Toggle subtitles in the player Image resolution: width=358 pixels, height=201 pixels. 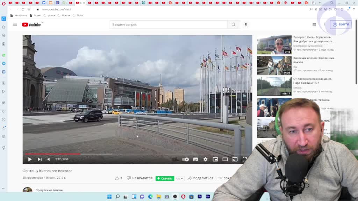(x=195, y=159)
